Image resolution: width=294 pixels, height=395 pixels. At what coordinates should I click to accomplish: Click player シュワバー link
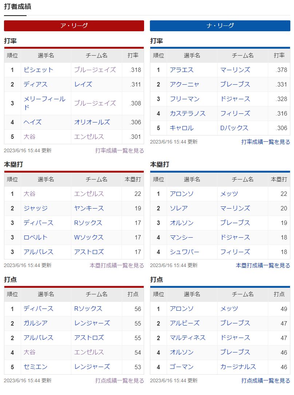pyautogui.click(x=184, y=252)
